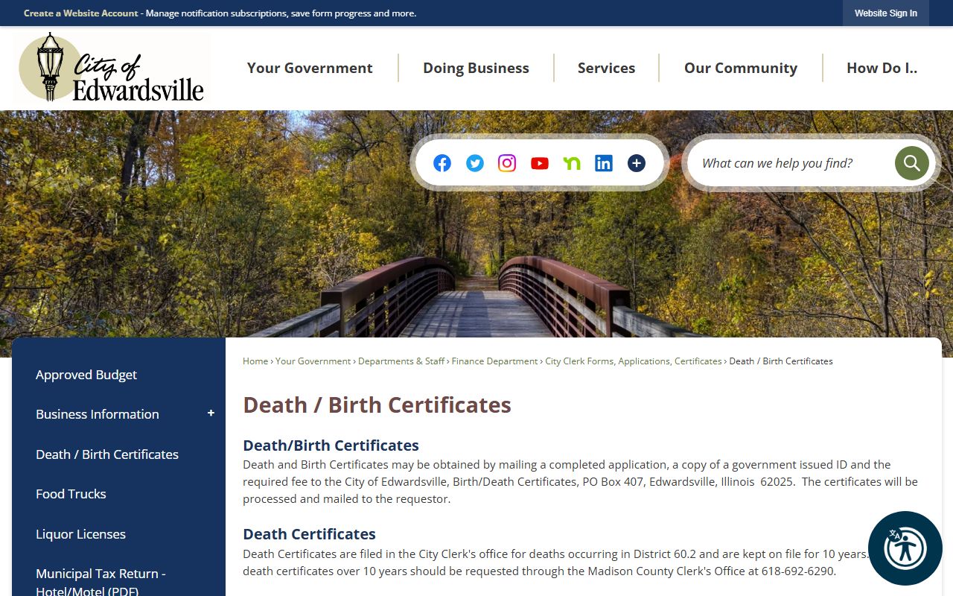Open Approved Budget sidebar link
Screen dimensions: 953x596
click(86, 375)
